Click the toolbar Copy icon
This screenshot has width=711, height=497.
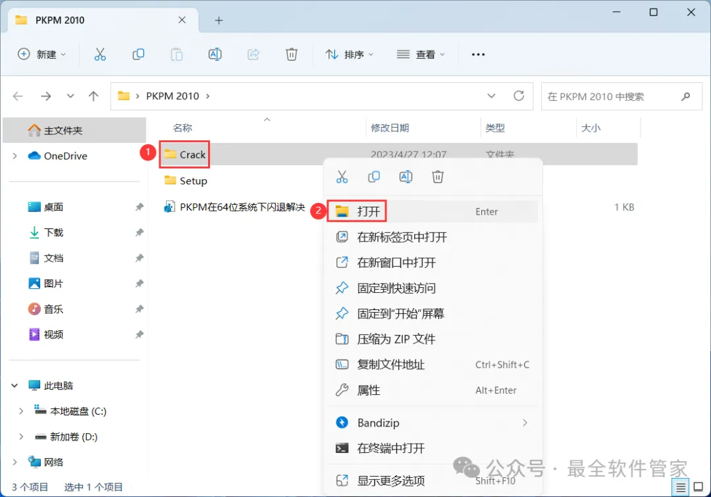tap(138, 55)
